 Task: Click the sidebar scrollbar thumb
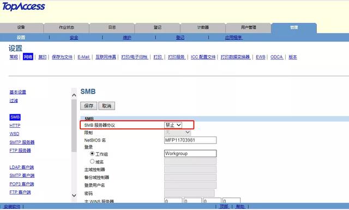click(x=74, y=126)
